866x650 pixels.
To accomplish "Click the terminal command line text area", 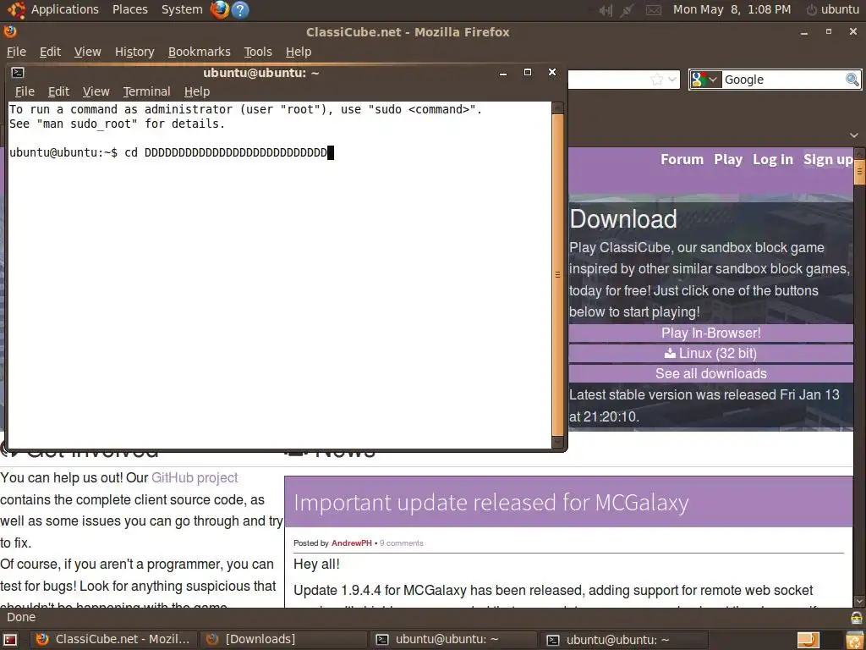I will tap(279, 275).
